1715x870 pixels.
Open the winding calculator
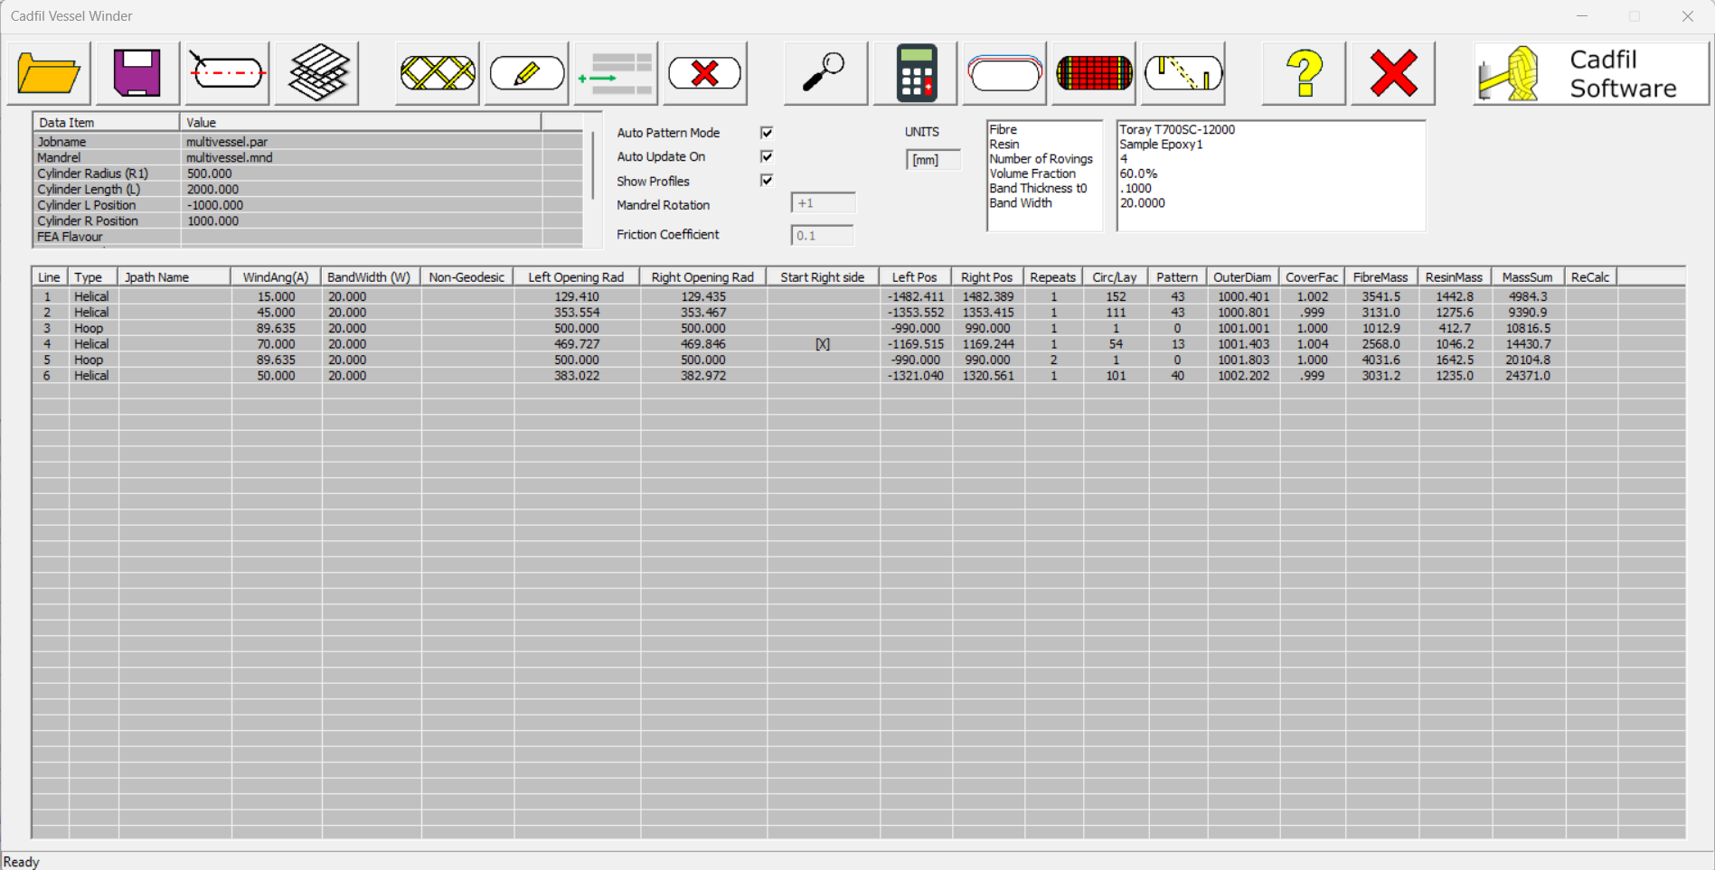click(x=913, y=72)
